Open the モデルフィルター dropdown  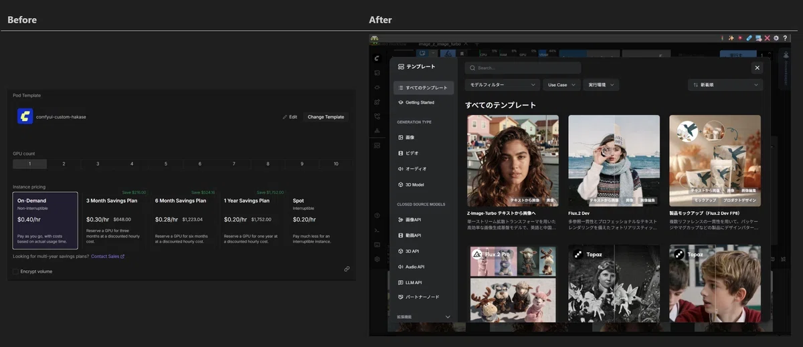pyautogui.click(x=502, y=85)
